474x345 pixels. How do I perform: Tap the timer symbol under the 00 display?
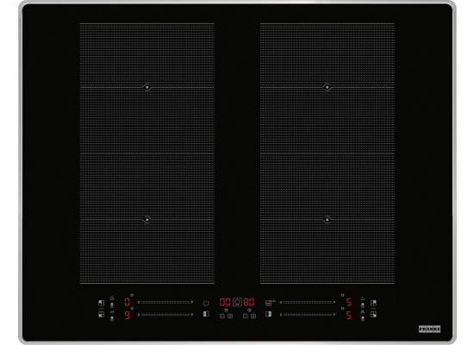[226, 310]
